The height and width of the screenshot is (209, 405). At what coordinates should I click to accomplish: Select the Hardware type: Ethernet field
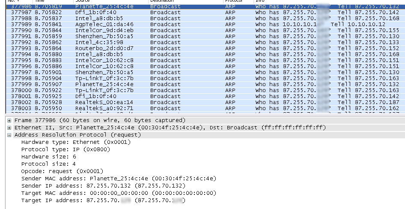76,142
